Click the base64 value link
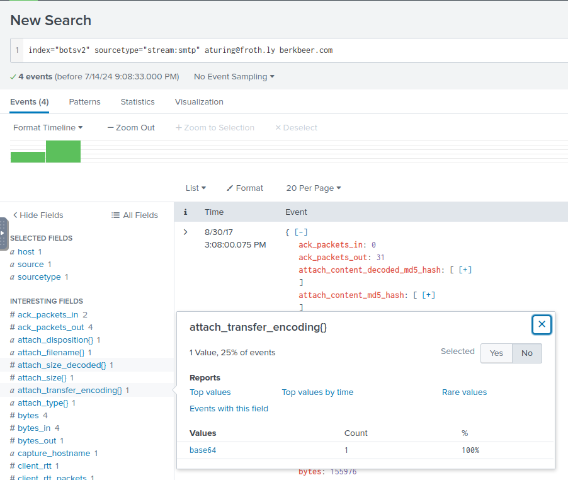The image size is (568, 480). (203, 450)
